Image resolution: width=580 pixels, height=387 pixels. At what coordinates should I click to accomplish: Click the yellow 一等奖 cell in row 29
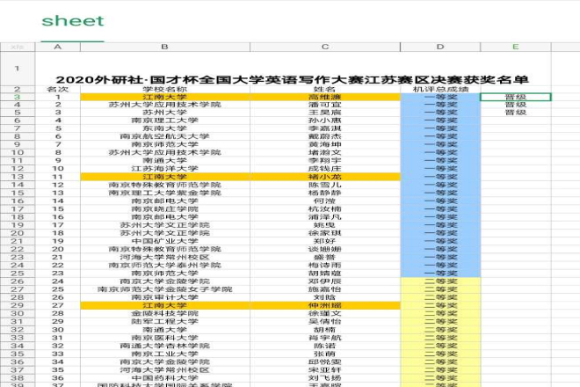(439, 305)
